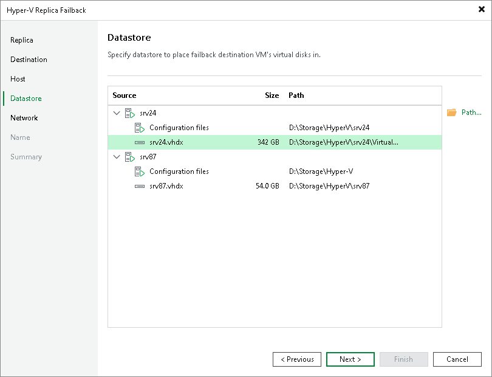Click the 54.0 GB size value
The height and width of the screenshot is (377, 492).
click(x=267, y=186)
